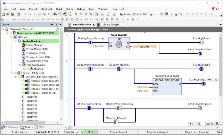223x135 pixels.
Task: Open Find with the binoculars icon
Action: click(x=55, y=14)
